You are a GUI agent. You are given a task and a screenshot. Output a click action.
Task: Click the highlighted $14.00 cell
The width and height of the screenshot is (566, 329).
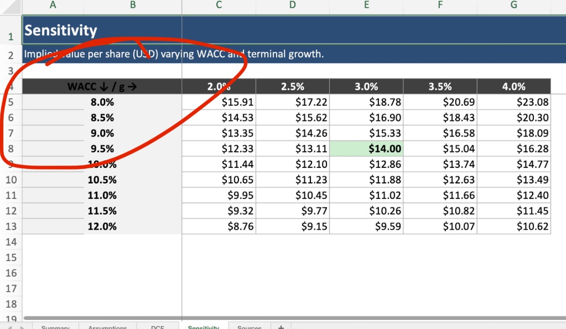tap(366, 149)
